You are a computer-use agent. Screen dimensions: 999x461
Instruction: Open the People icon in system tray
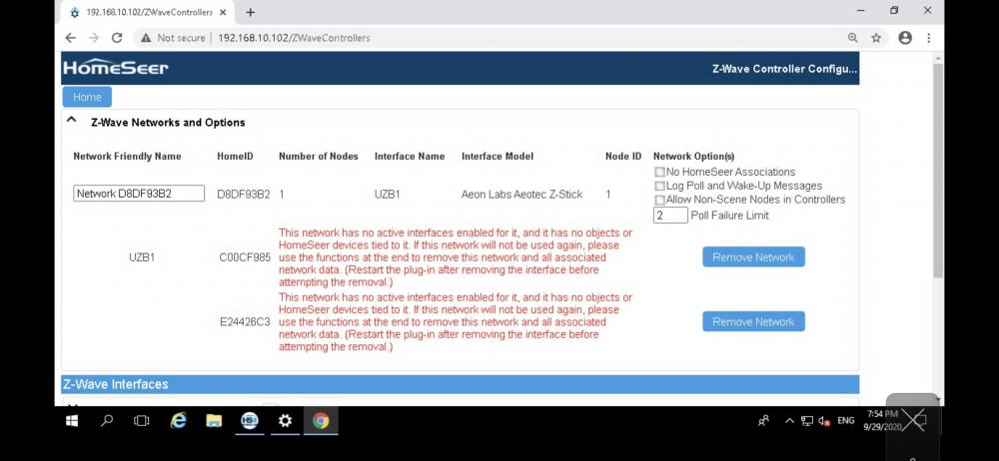(x=763, y=421)
